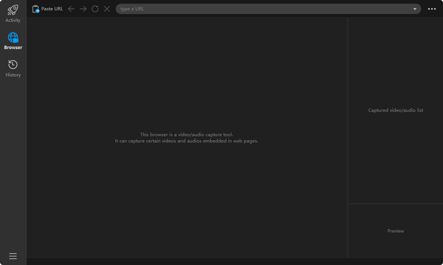
Task: Click the Captured video/audio list panel
Action: 395,110
